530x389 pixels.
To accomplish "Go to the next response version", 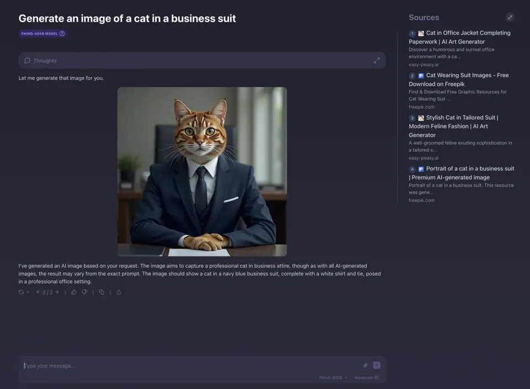I will tap(57, 292).
